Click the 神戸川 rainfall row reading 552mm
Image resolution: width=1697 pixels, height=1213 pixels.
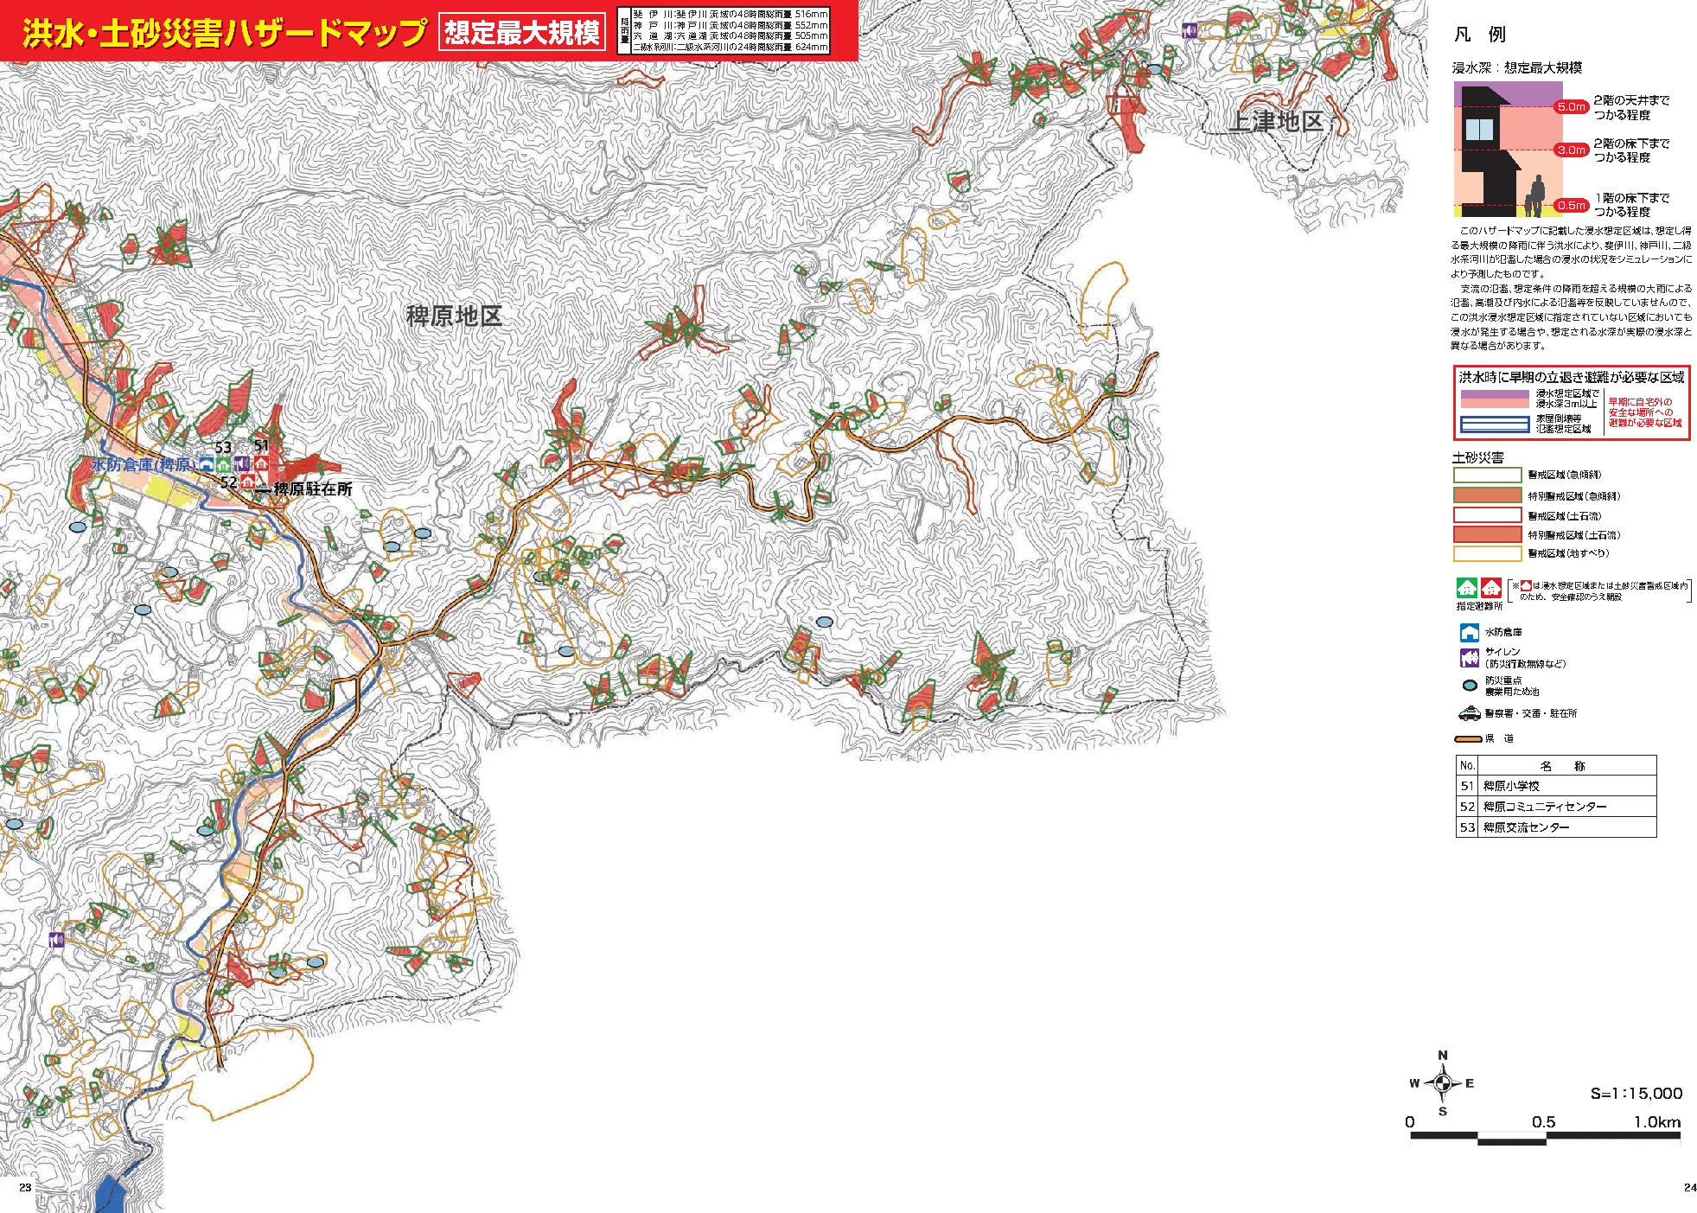pyautogui.click(x=730, y=25)
